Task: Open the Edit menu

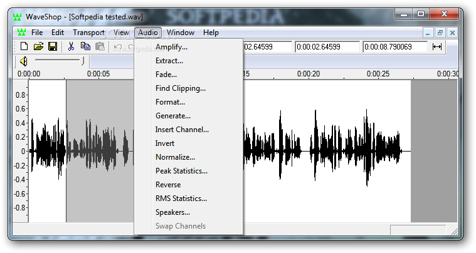Action: (58, 33)
